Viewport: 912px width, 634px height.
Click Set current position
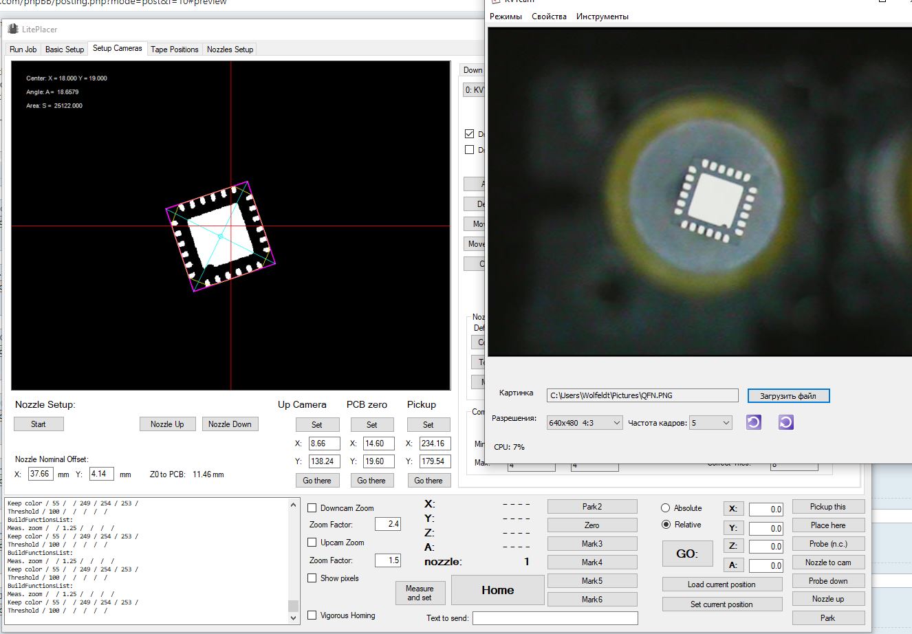(x=722, y=604)
